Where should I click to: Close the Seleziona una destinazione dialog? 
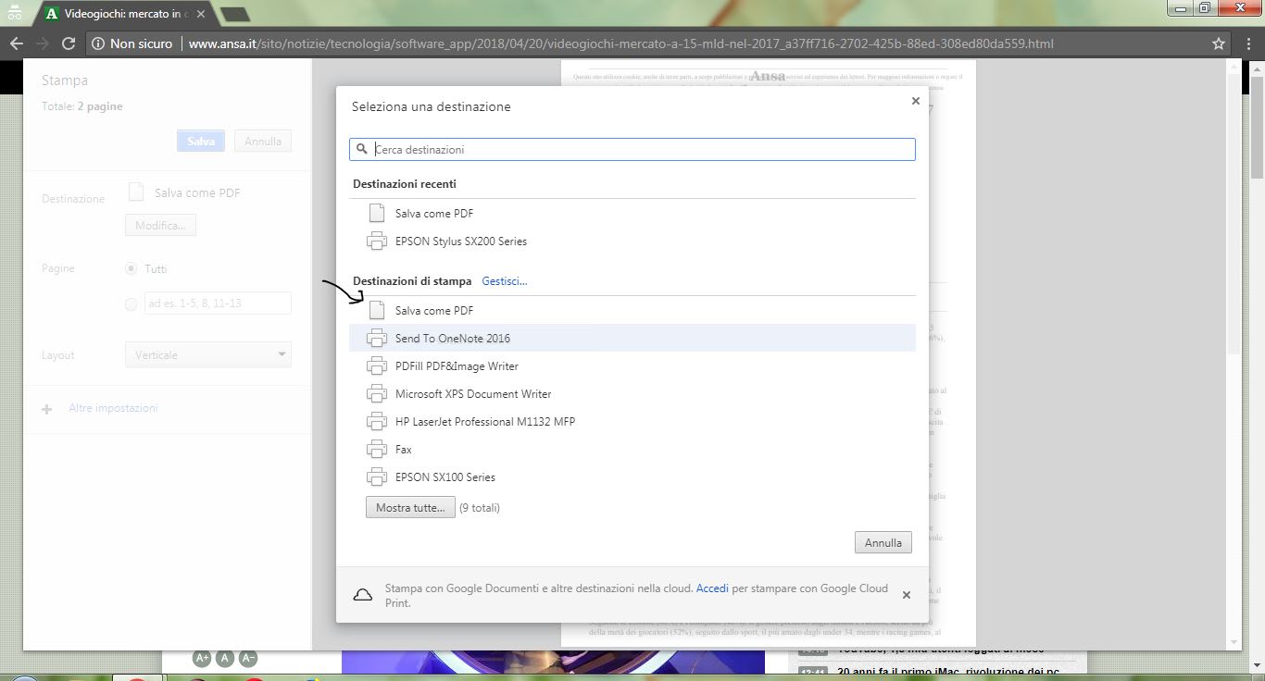pos(915,101)
